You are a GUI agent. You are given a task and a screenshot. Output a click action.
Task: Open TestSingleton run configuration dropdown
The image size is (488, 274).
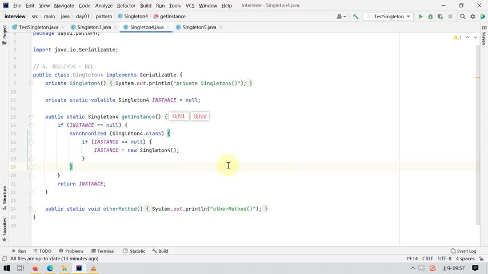[x=389, y=17]
